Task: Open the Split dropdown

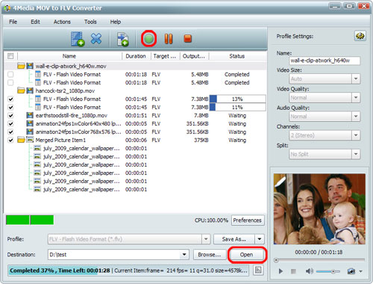Action: coord(356,154)
